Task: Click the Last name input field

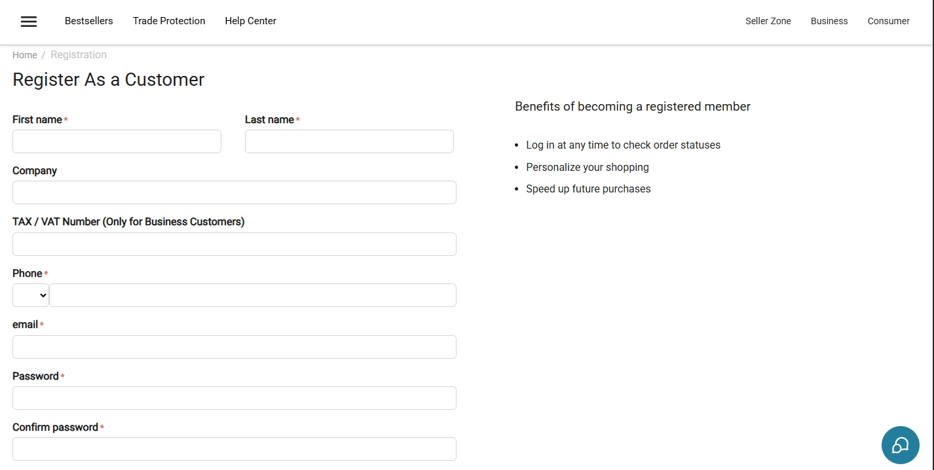Action: (348, 141)
